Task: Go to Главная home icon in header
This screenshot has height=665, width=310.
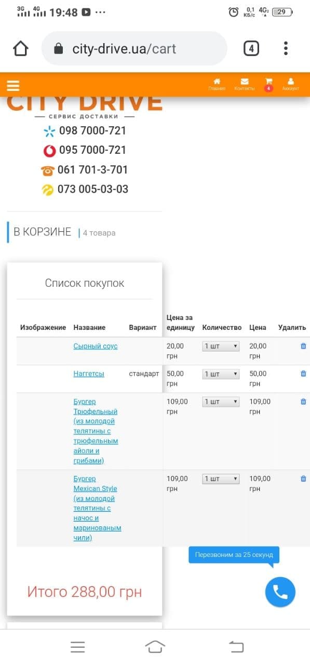Action: (x=217, y=84)
